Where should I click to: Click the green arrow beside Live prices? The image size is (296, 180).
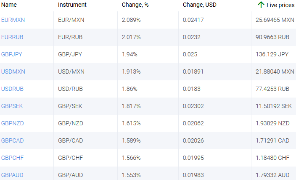(x=261, y=5)
